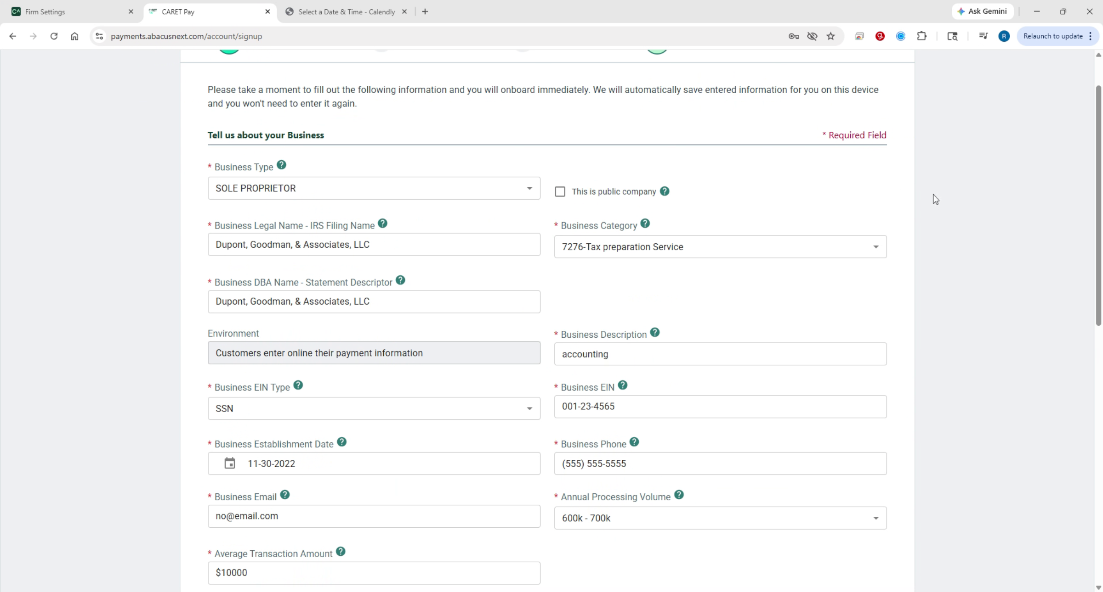Show help for This is public company
1103x592 pixels.
pyautogui.click(x=665, y=191)
